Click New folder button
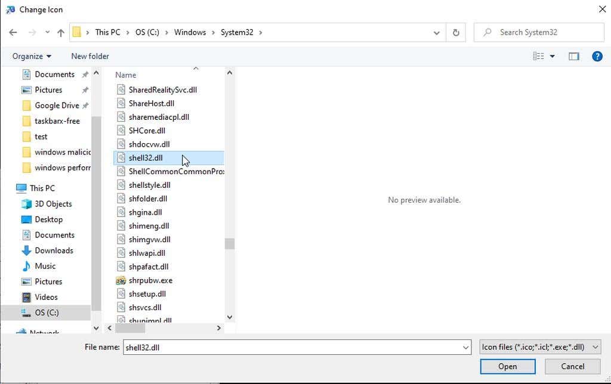This screenshot has height=384, width=611. 90,57
